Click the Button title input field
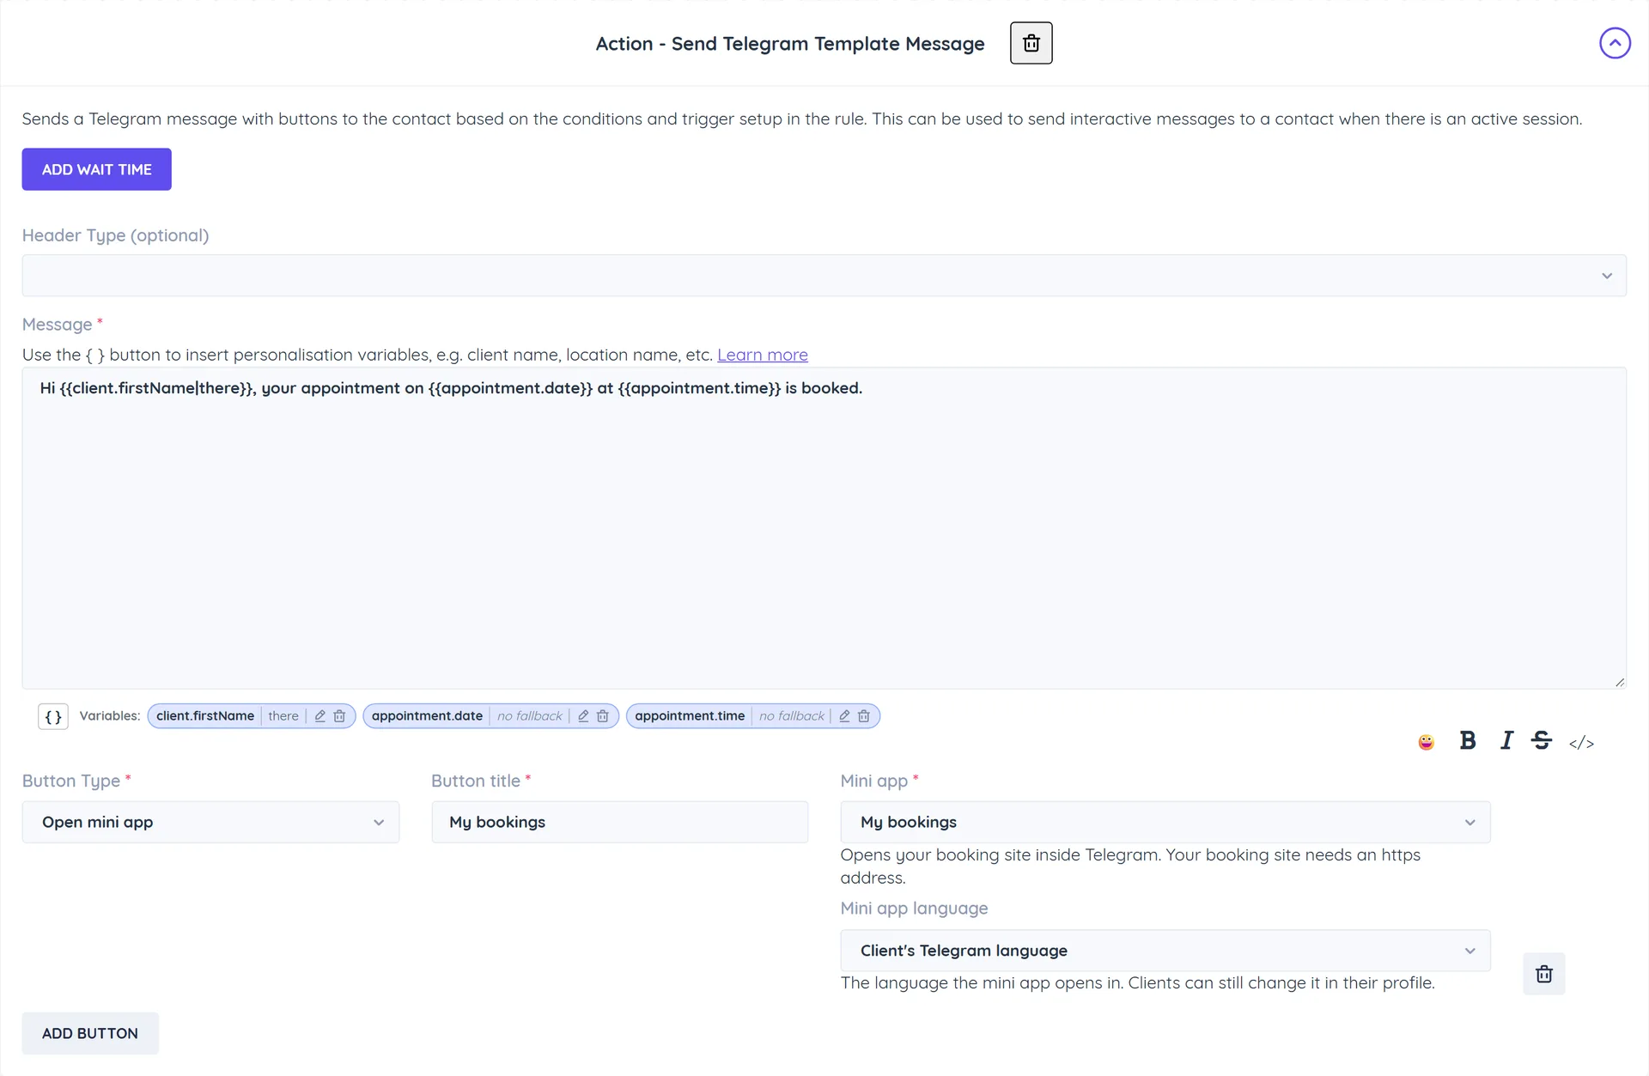 click(x=619, y=822)
